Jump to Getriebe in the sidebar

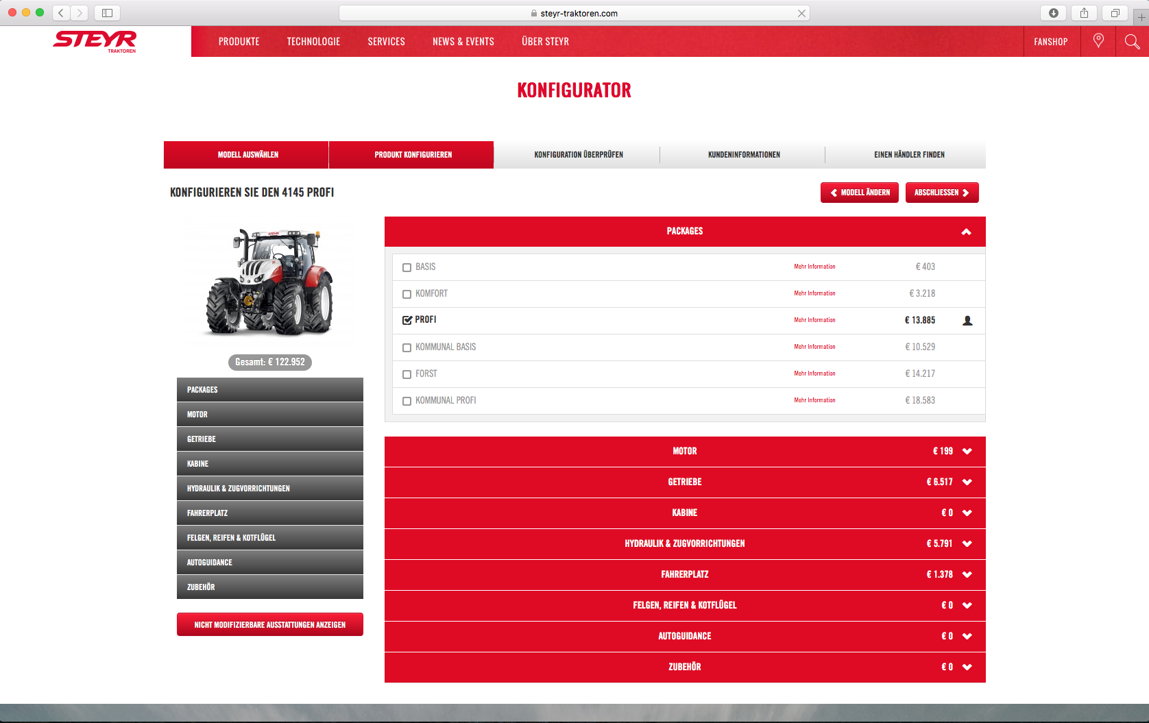pyautogui.click(x=270, y=439)
